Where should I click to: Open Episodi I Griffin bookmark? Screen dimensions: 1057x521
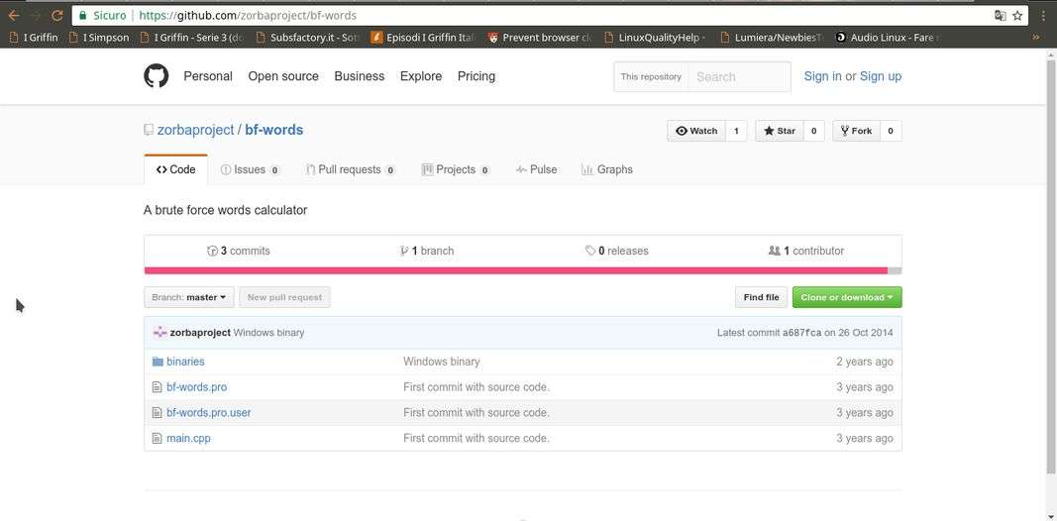[423, 38]
